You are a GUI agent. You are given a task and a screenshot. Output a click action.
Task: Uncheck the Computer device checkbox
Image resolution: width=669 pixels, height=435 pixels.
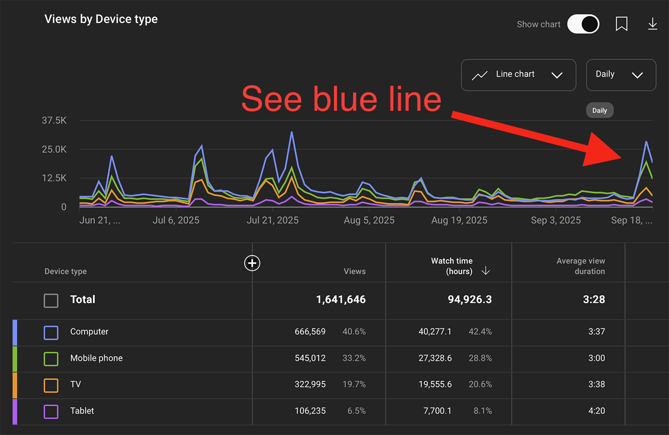(51, 332)
